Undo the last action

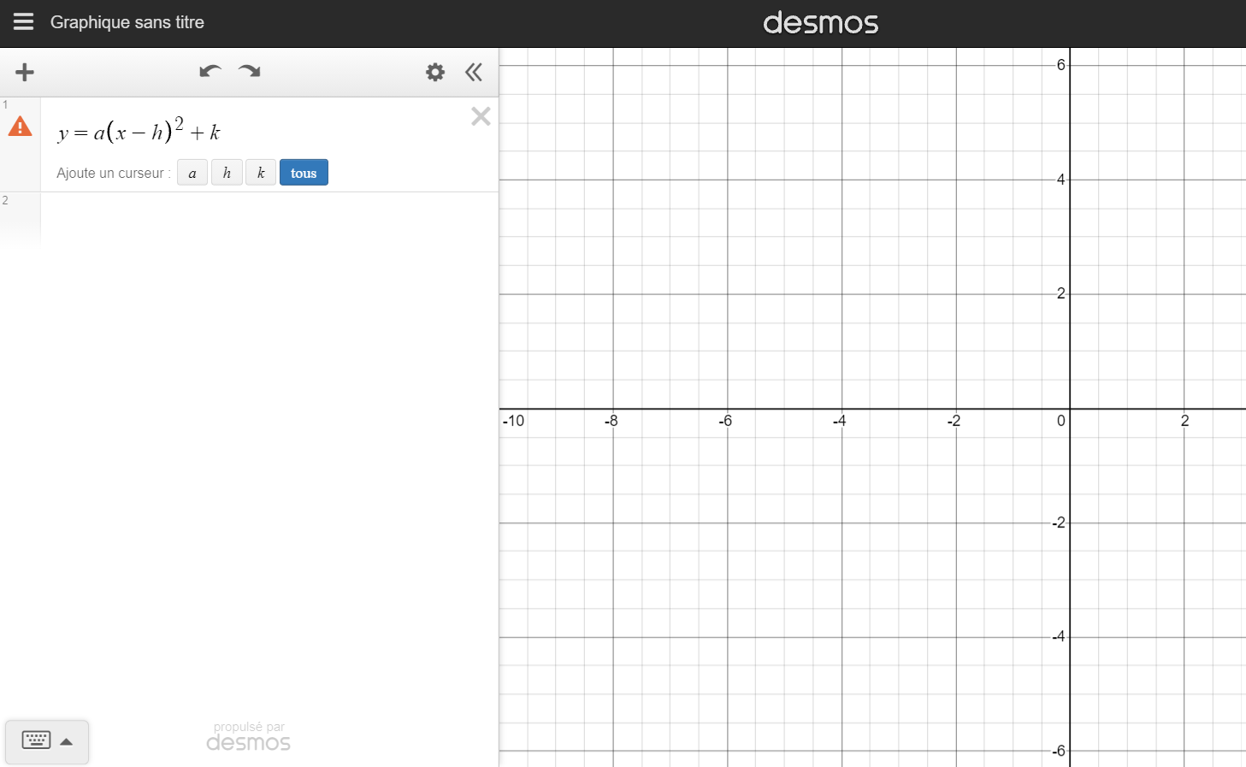click(210, 72)
